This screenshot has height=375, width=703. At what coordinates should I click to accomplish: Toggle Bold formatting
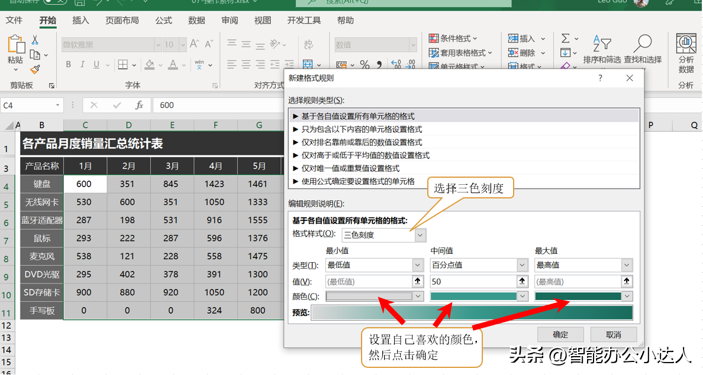coord(68,64)
